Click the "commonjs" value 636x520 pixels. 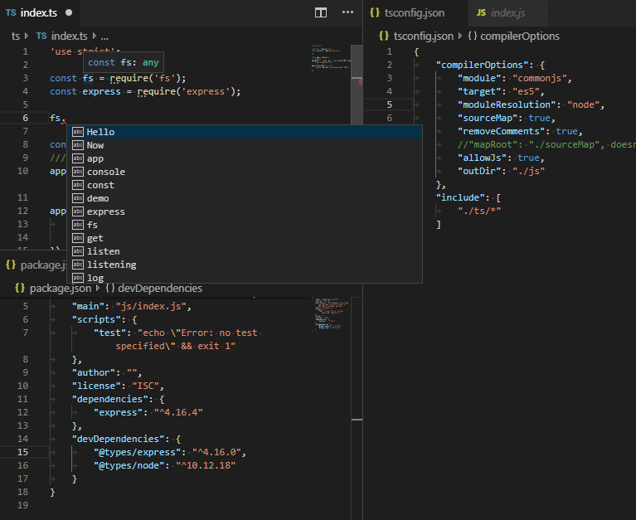coord(539,78)
